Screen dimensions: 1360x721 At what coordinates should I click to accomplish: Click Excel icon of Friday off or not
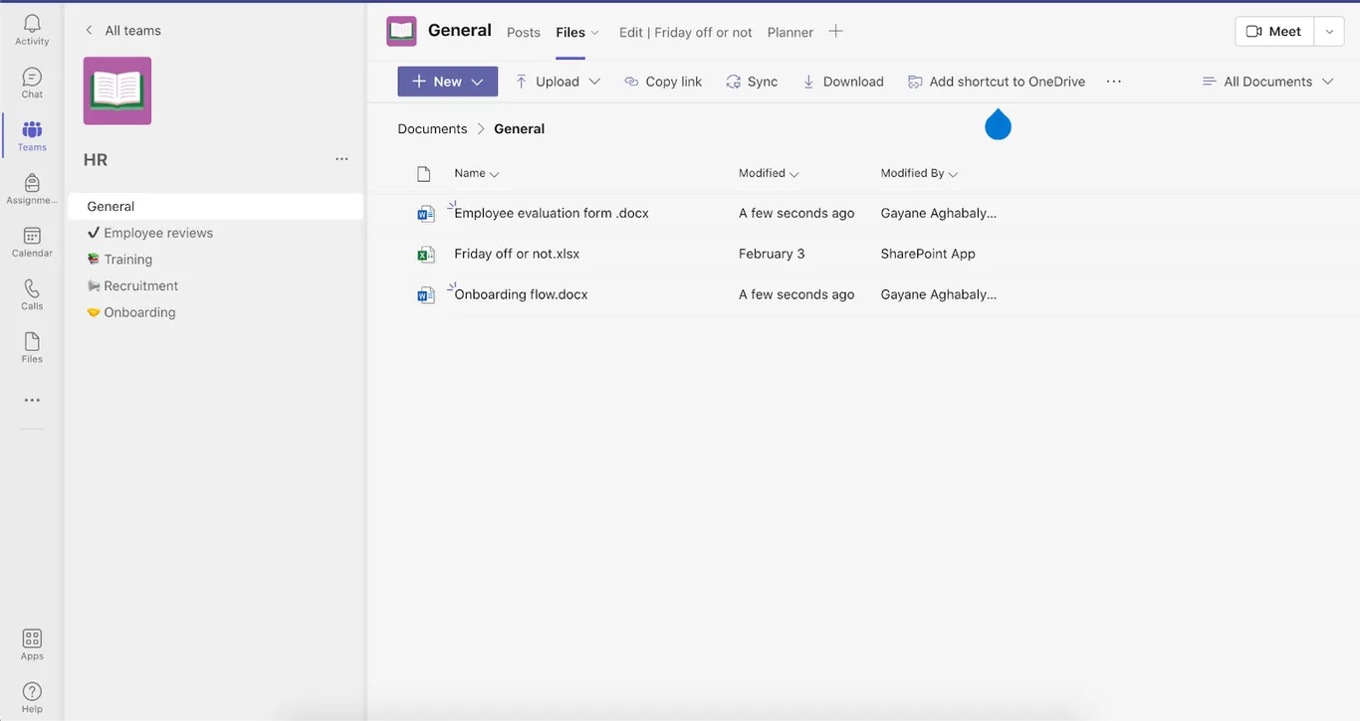coord(426,255)
